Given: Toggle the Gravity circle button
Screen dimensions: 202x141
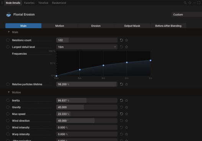Looking at the screenshot, I should [x=8, y=107].
